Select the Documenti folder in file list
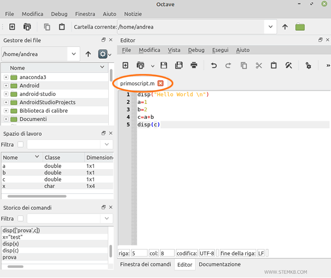The height and width of the screenshot is (278, 331). point(33,119)
